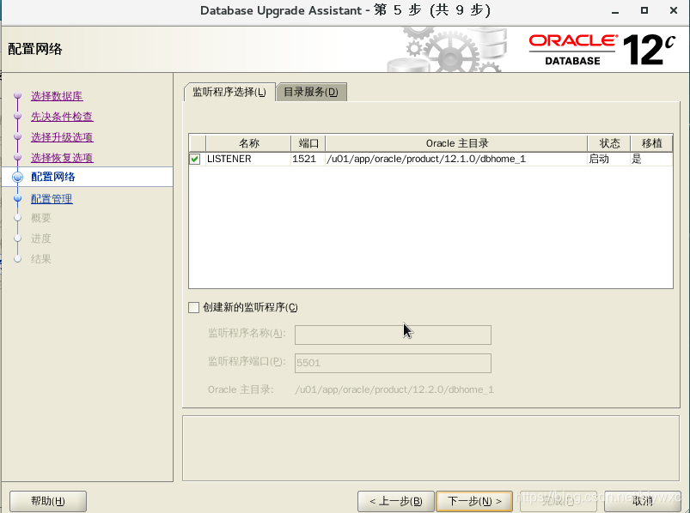Click the 状态 column header
The height and width of the screenshot is (513, 690).
[x=609, y=143]
